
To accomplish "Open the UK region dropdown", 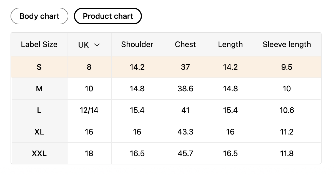I will (x=89, y=45).
